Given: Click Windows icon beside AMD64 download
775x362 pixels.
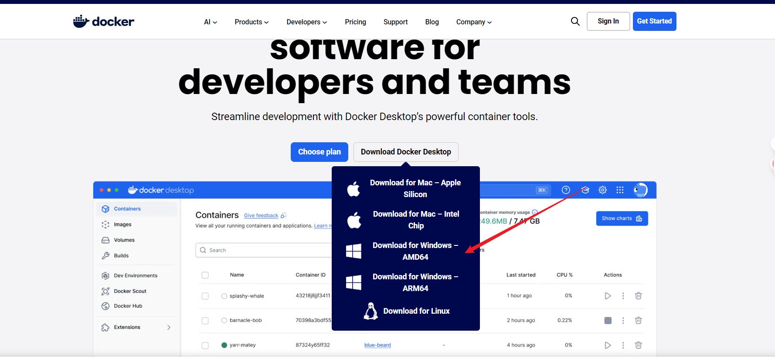Looking at the screenshot, I should point(354,251).
